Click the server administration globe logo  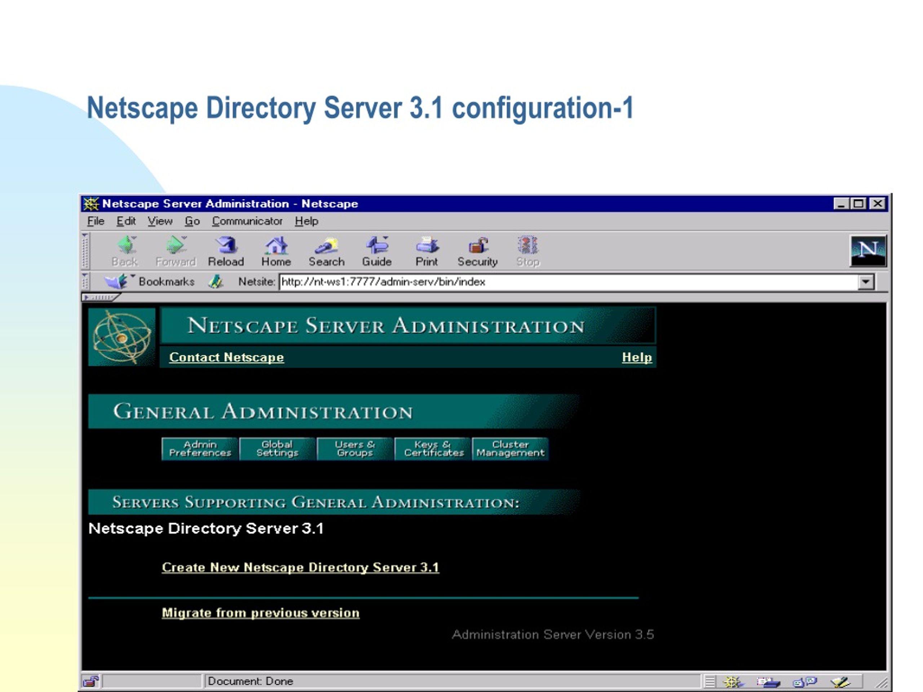(122, 337)
